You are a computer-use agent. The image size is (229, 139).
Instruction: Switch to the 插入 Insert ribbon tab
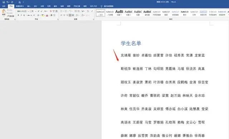click(29, 6)
